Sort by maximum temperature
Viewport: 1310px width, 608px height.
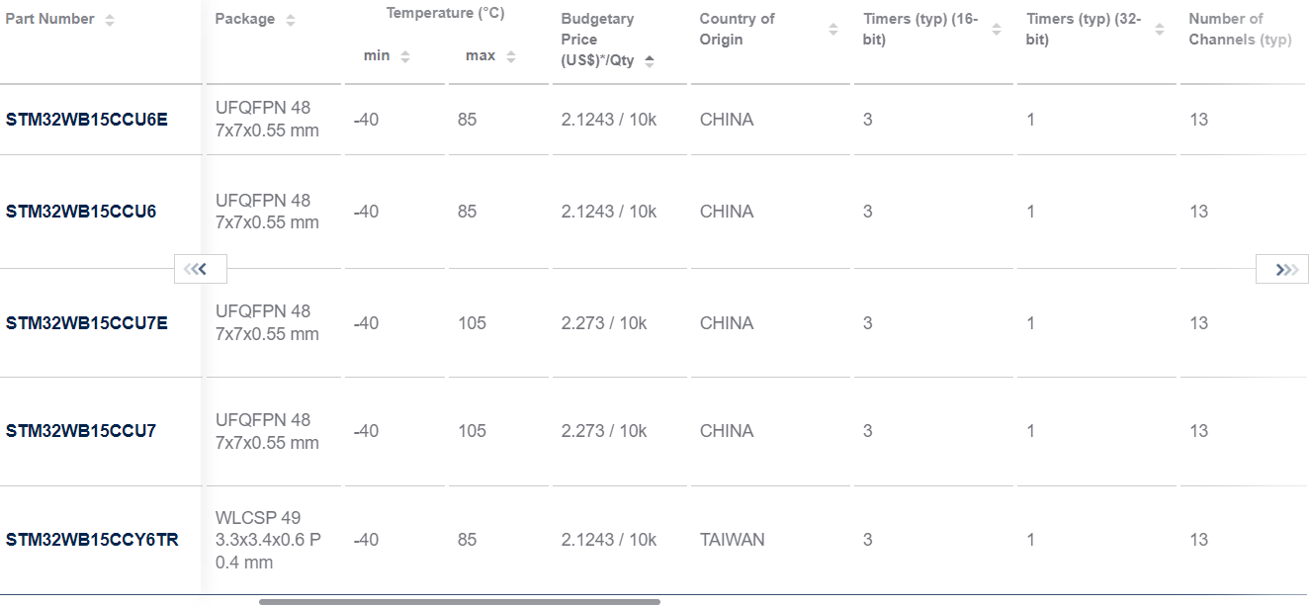[510, 56]
